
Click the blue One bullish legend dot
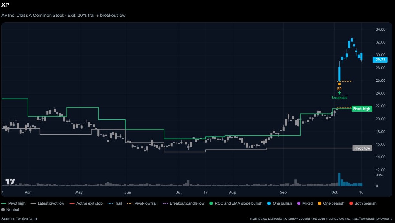[x=269, y=203]
